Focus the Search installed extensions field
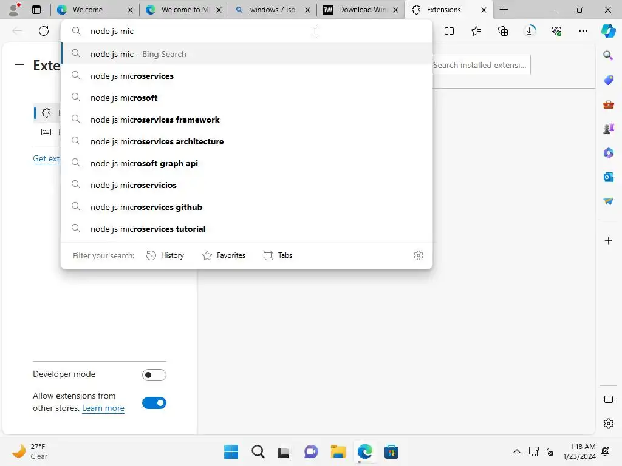The image size is (622, 466). (481, 65)
